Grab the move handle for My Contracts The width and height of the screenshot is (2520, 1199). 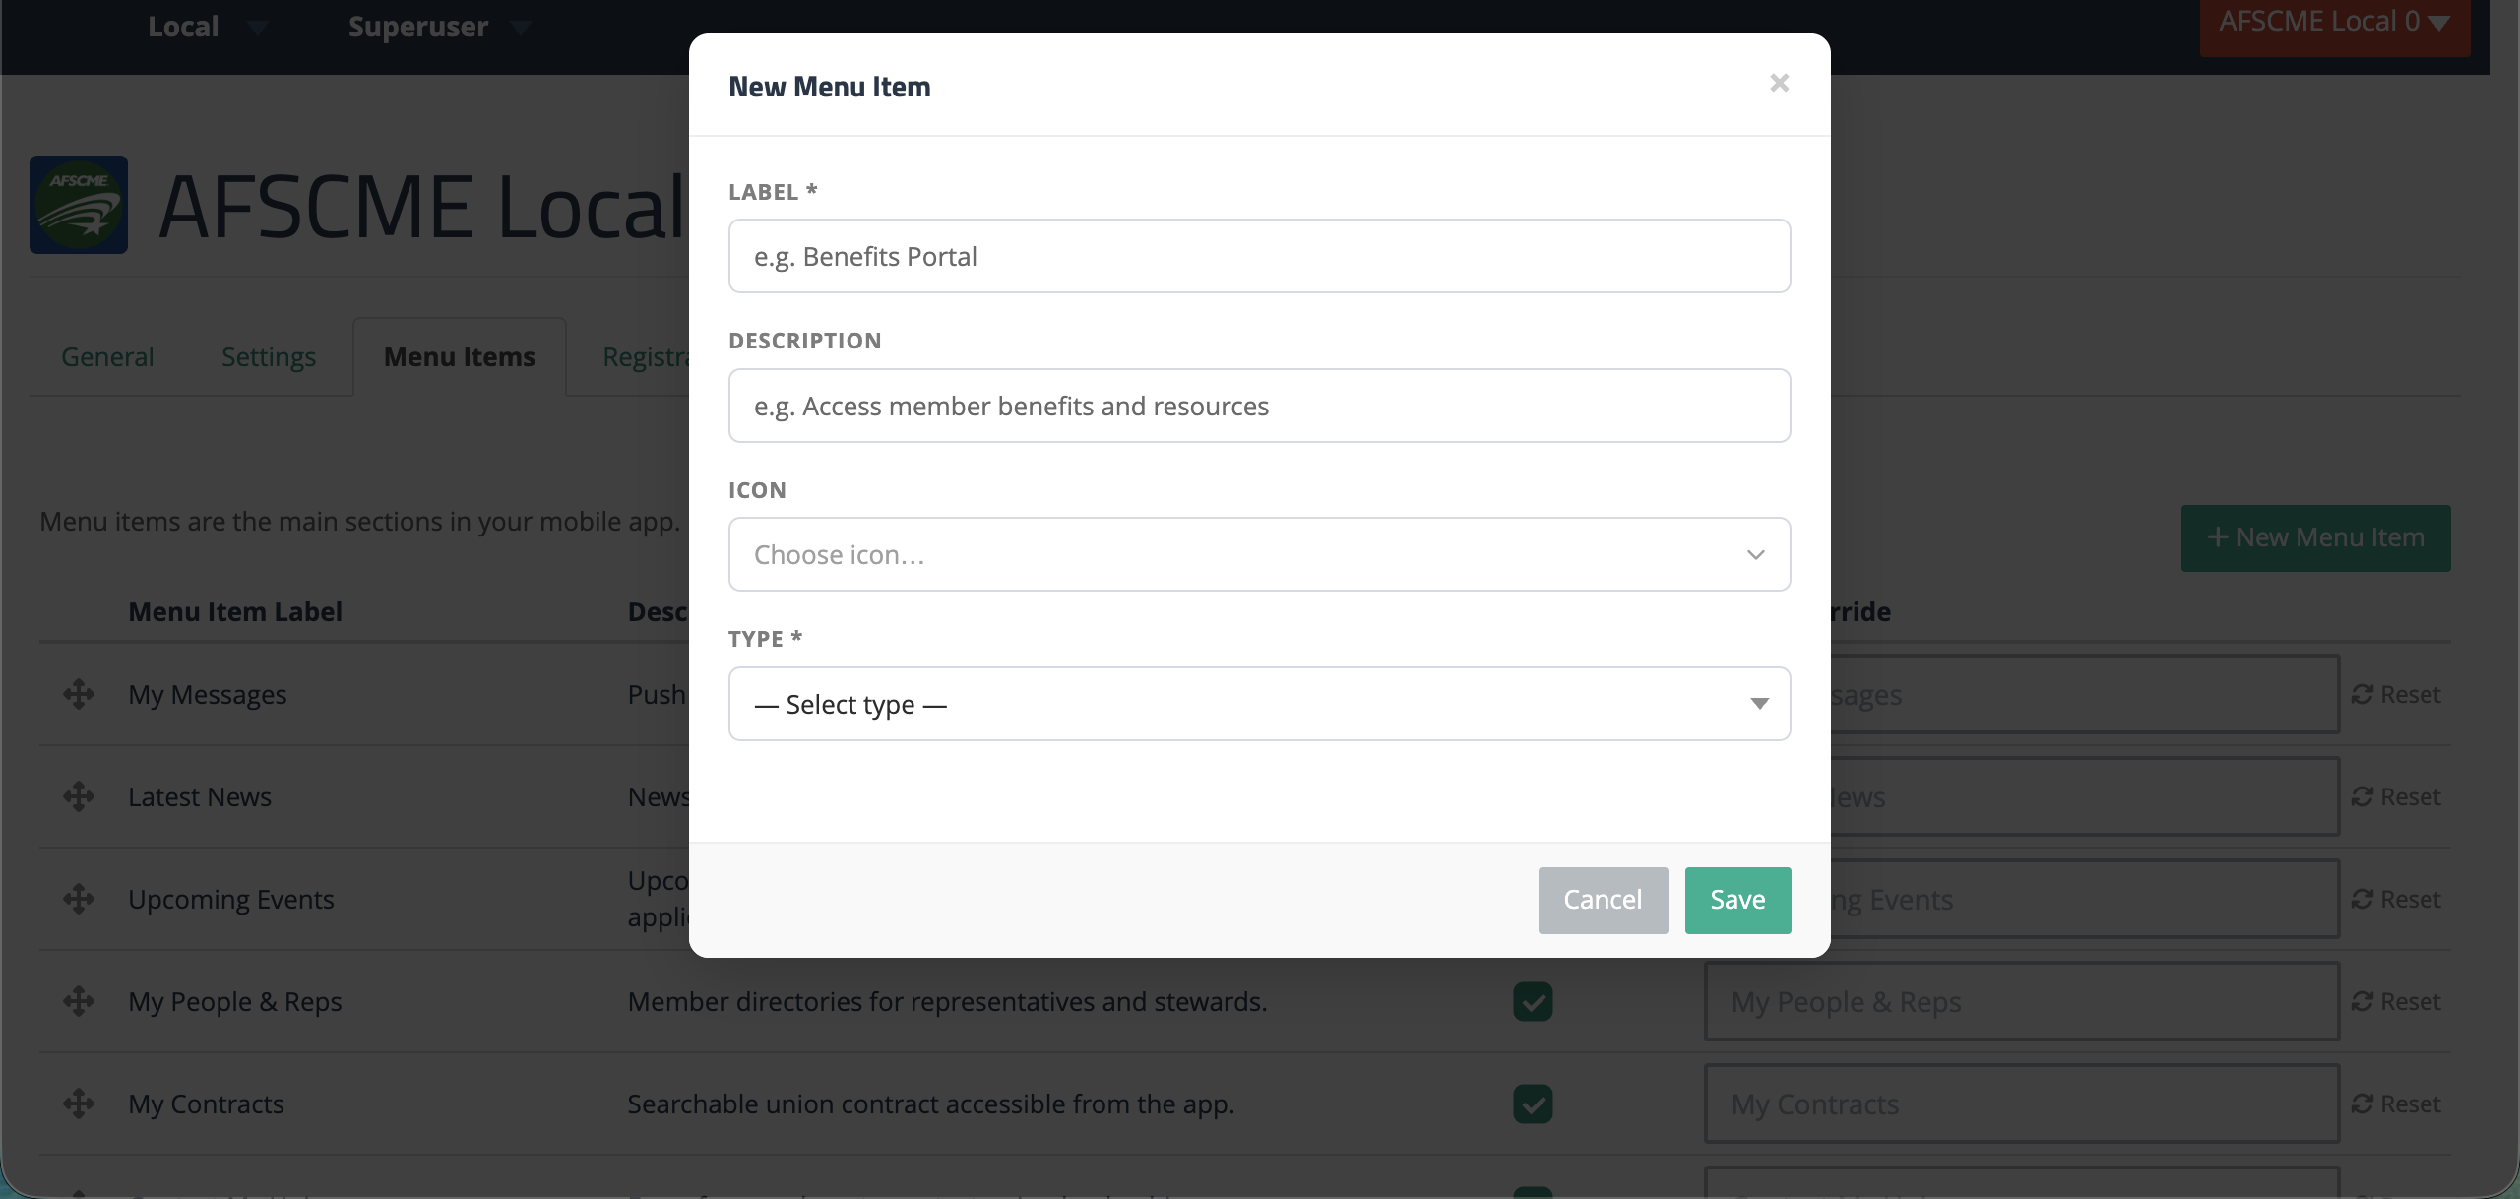click(x=79, y=1104)
